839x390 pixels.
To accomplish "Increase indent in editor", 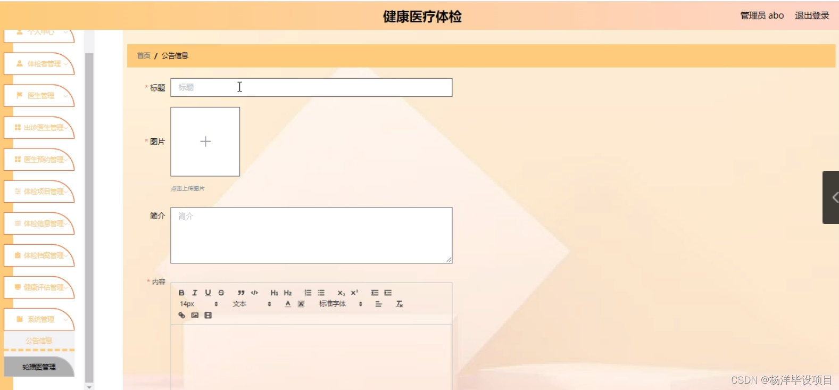I will point(388,293).
